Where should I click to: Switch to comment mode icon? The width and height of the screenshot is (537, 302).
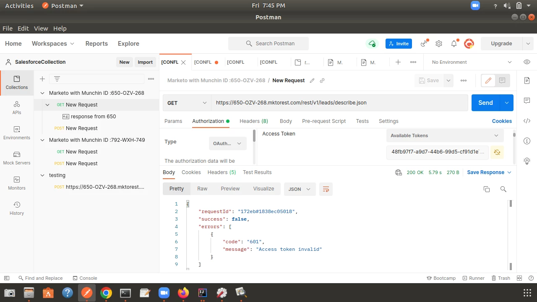502,81
